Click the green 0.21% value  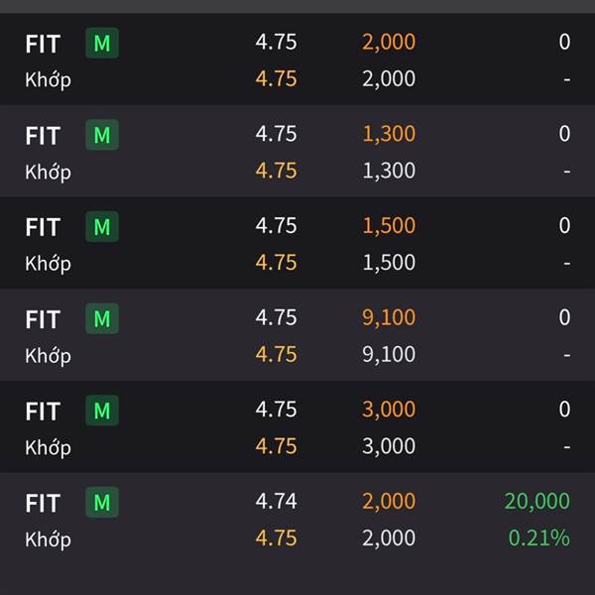[x=538, y=538]
